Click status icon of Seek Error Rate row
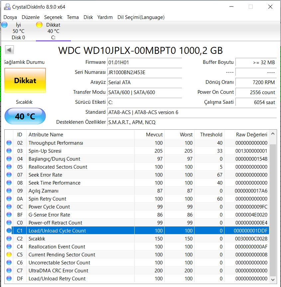The image size is (281, 287). click(x=9, y=175)
